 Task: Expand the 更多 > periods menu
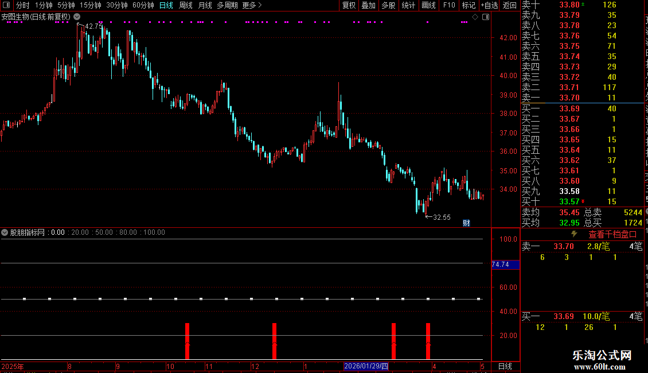252,5
